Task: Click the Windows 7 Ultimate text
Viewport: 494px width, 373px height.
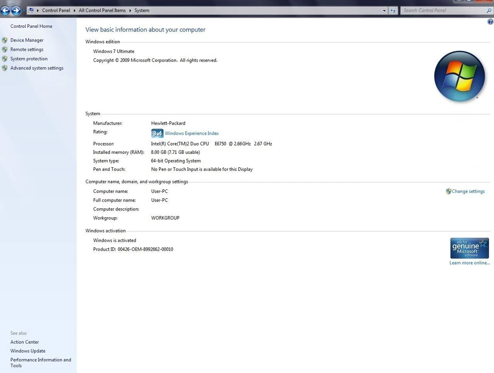Action: tap(114, 51)
